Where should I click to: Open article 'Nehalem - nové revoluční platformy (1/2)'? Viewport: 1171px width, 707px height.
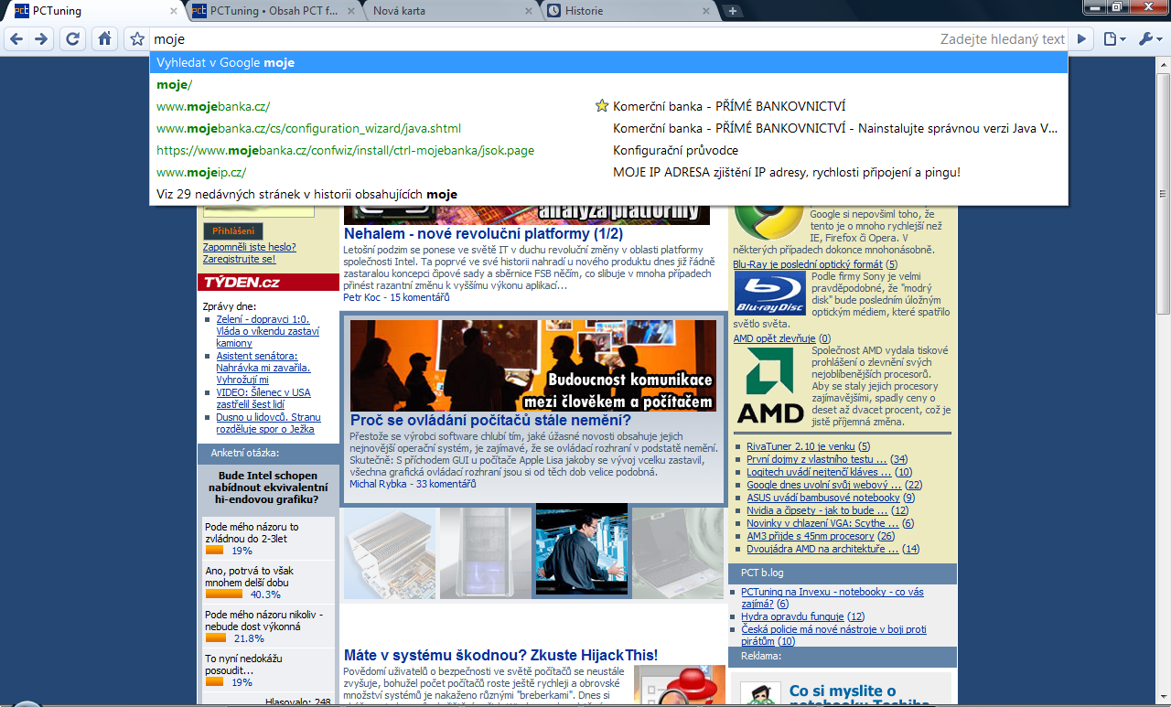pyautogui.click(x=483, y=234)
